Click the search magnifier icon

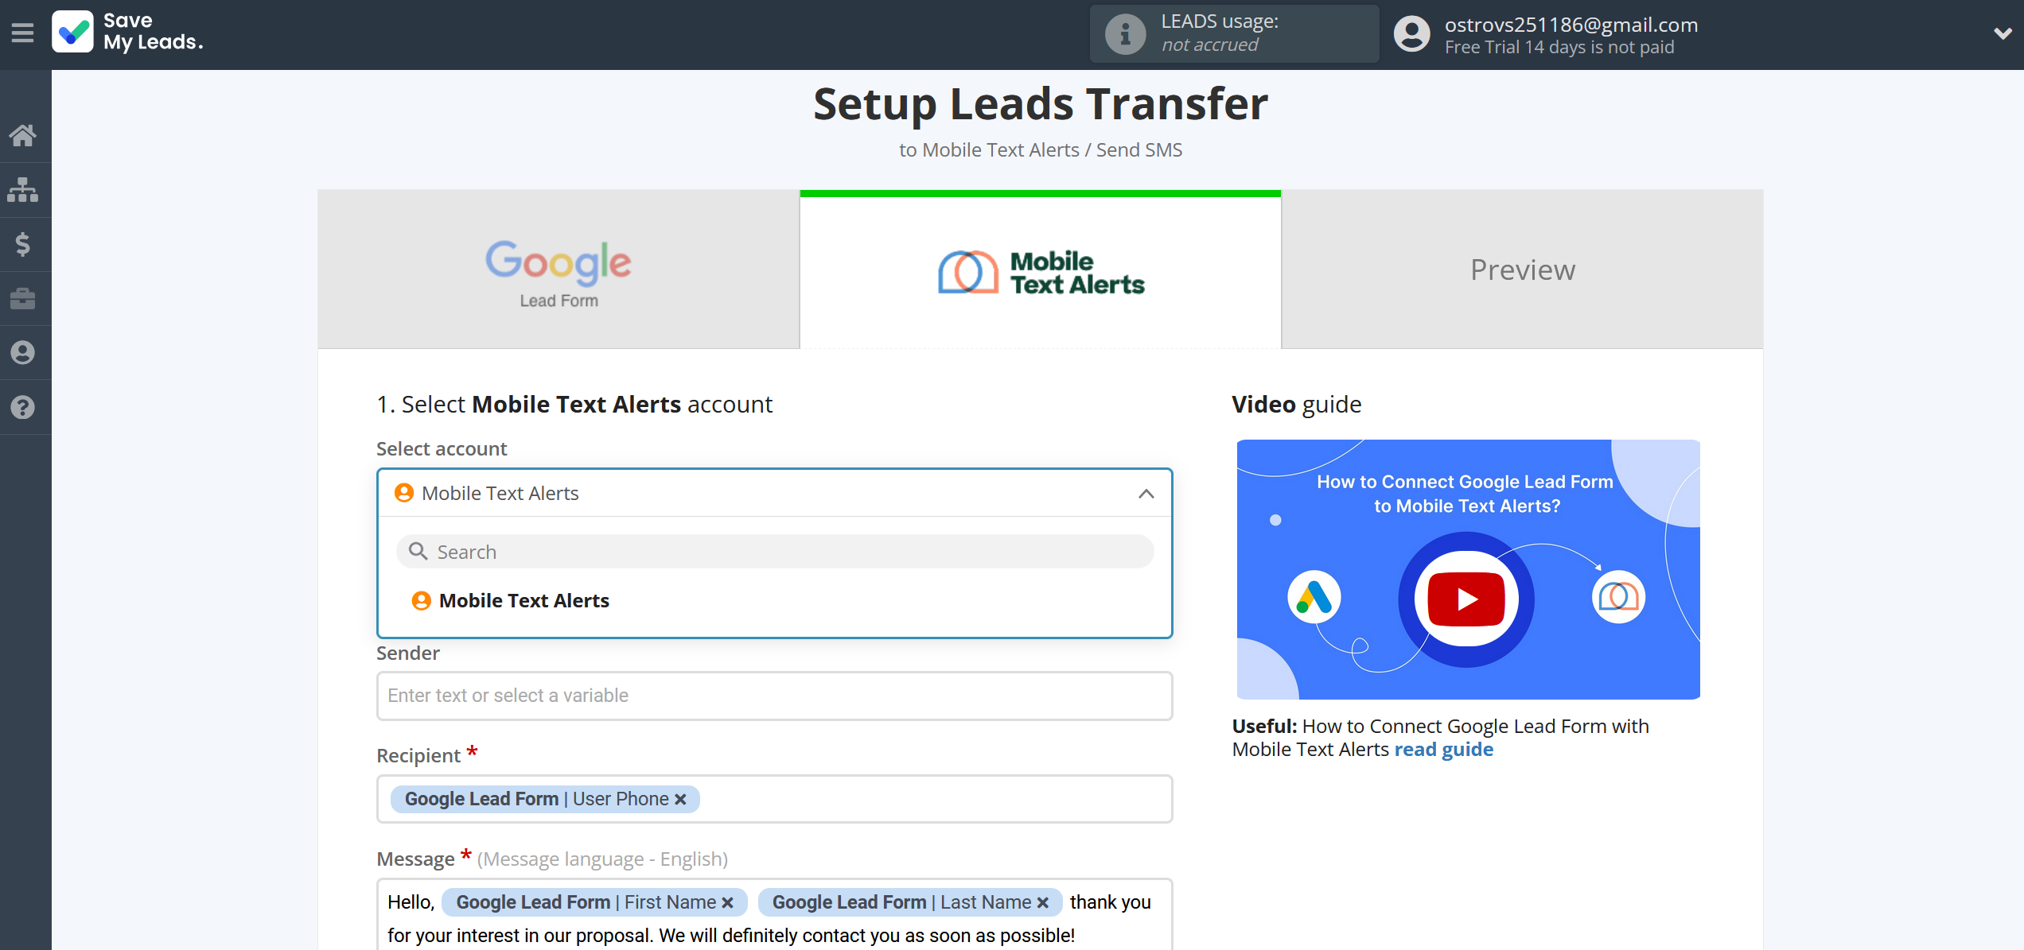418,551
